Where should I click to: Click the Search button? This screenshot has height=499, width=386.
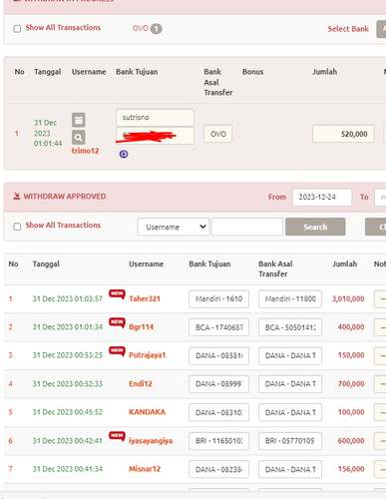[x=315, y=227]
